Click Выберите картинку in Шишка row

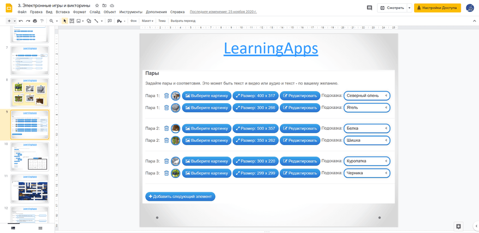[206, 140]
